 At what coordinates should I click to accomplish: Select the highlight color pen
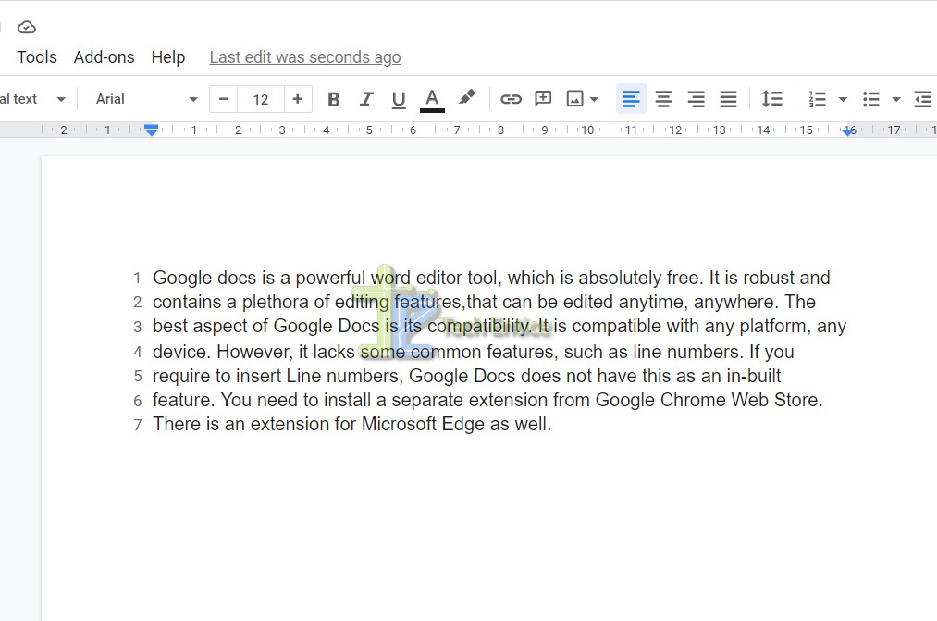click(467, 98)
